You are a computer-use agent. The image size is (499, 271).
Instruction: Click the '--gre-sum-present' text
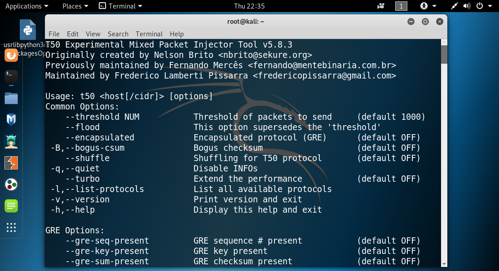(107, 262)
